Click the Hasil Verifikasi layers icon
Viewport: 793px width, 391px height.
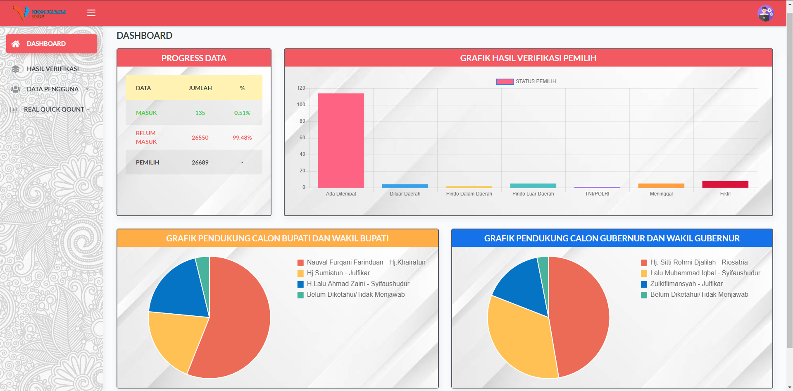[16, 69]
